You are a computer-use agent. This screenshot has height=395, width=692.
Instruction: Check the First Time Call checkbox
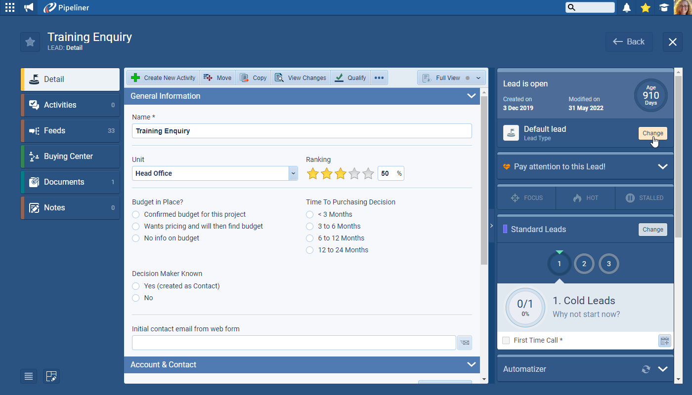(x=506, y=340)
